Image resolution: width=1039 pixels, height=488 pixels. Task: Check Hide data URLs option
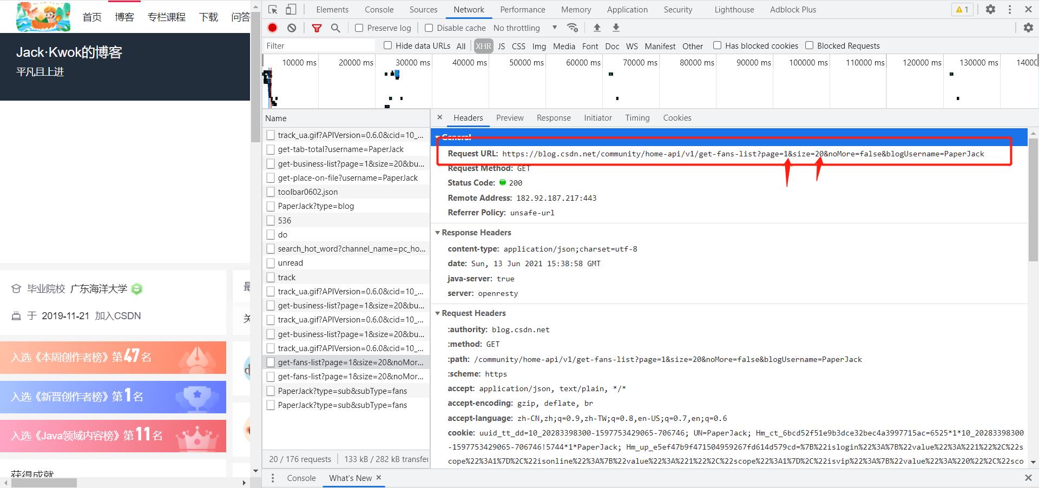click(x=387, y=45)
